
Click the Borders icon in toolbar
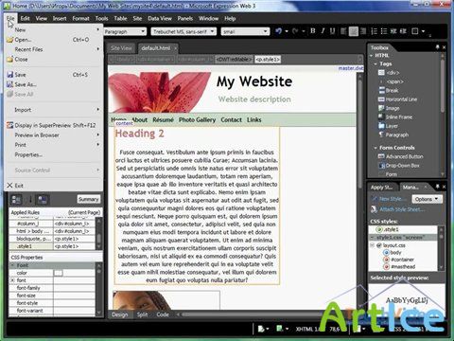(415, 31)
